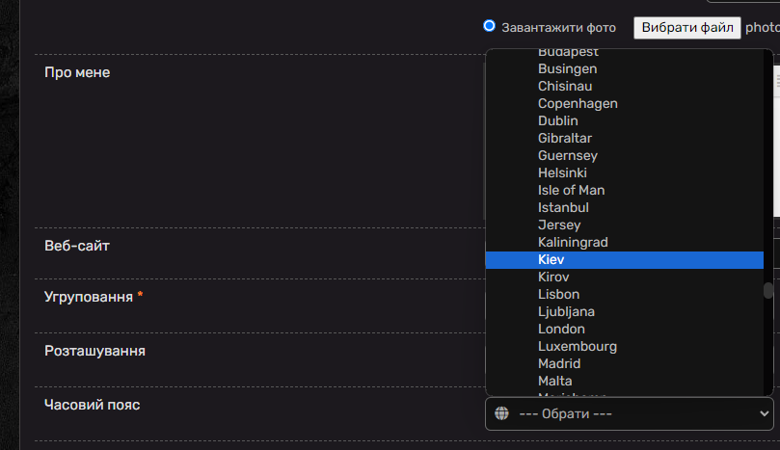The image size is (780, 450).
Task: Select London in the dropdown list
Action: point(625,330)
